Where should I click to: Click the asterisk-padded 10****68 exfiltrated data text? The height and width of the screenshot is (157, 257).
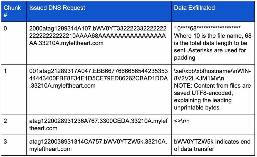click(207, 28)
